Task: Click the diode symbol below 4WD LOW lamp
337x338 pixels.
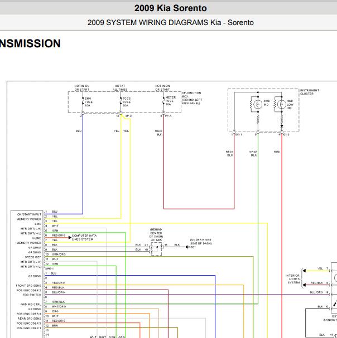Action: tap(281, 126)
